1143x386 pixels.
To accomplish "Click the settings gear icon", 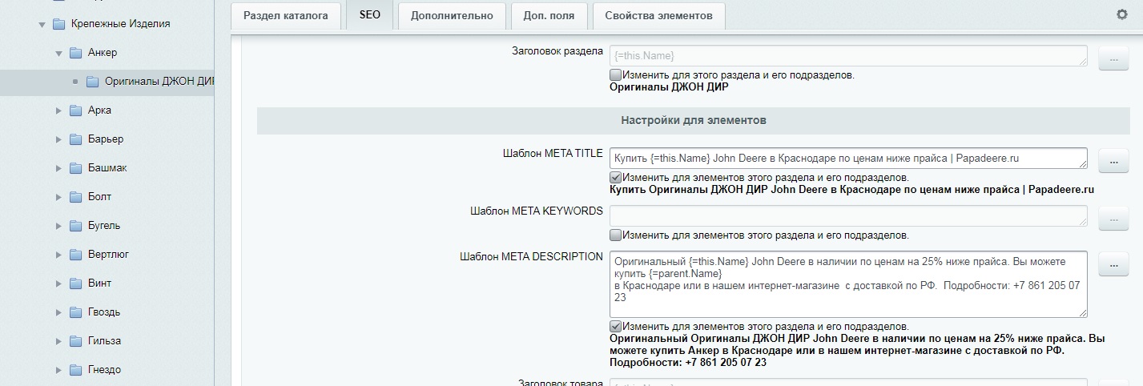I will click(1121, 14).
